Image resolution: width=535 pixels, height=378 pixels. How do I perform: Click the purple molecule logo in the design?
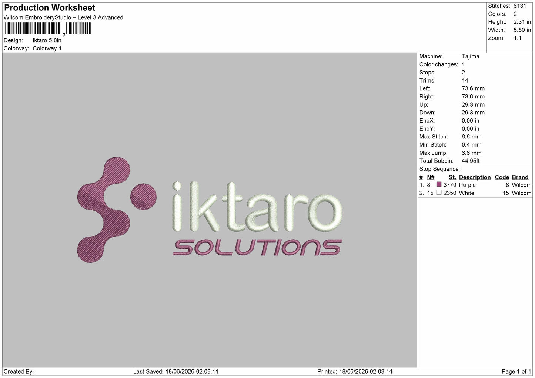point(117,210)
